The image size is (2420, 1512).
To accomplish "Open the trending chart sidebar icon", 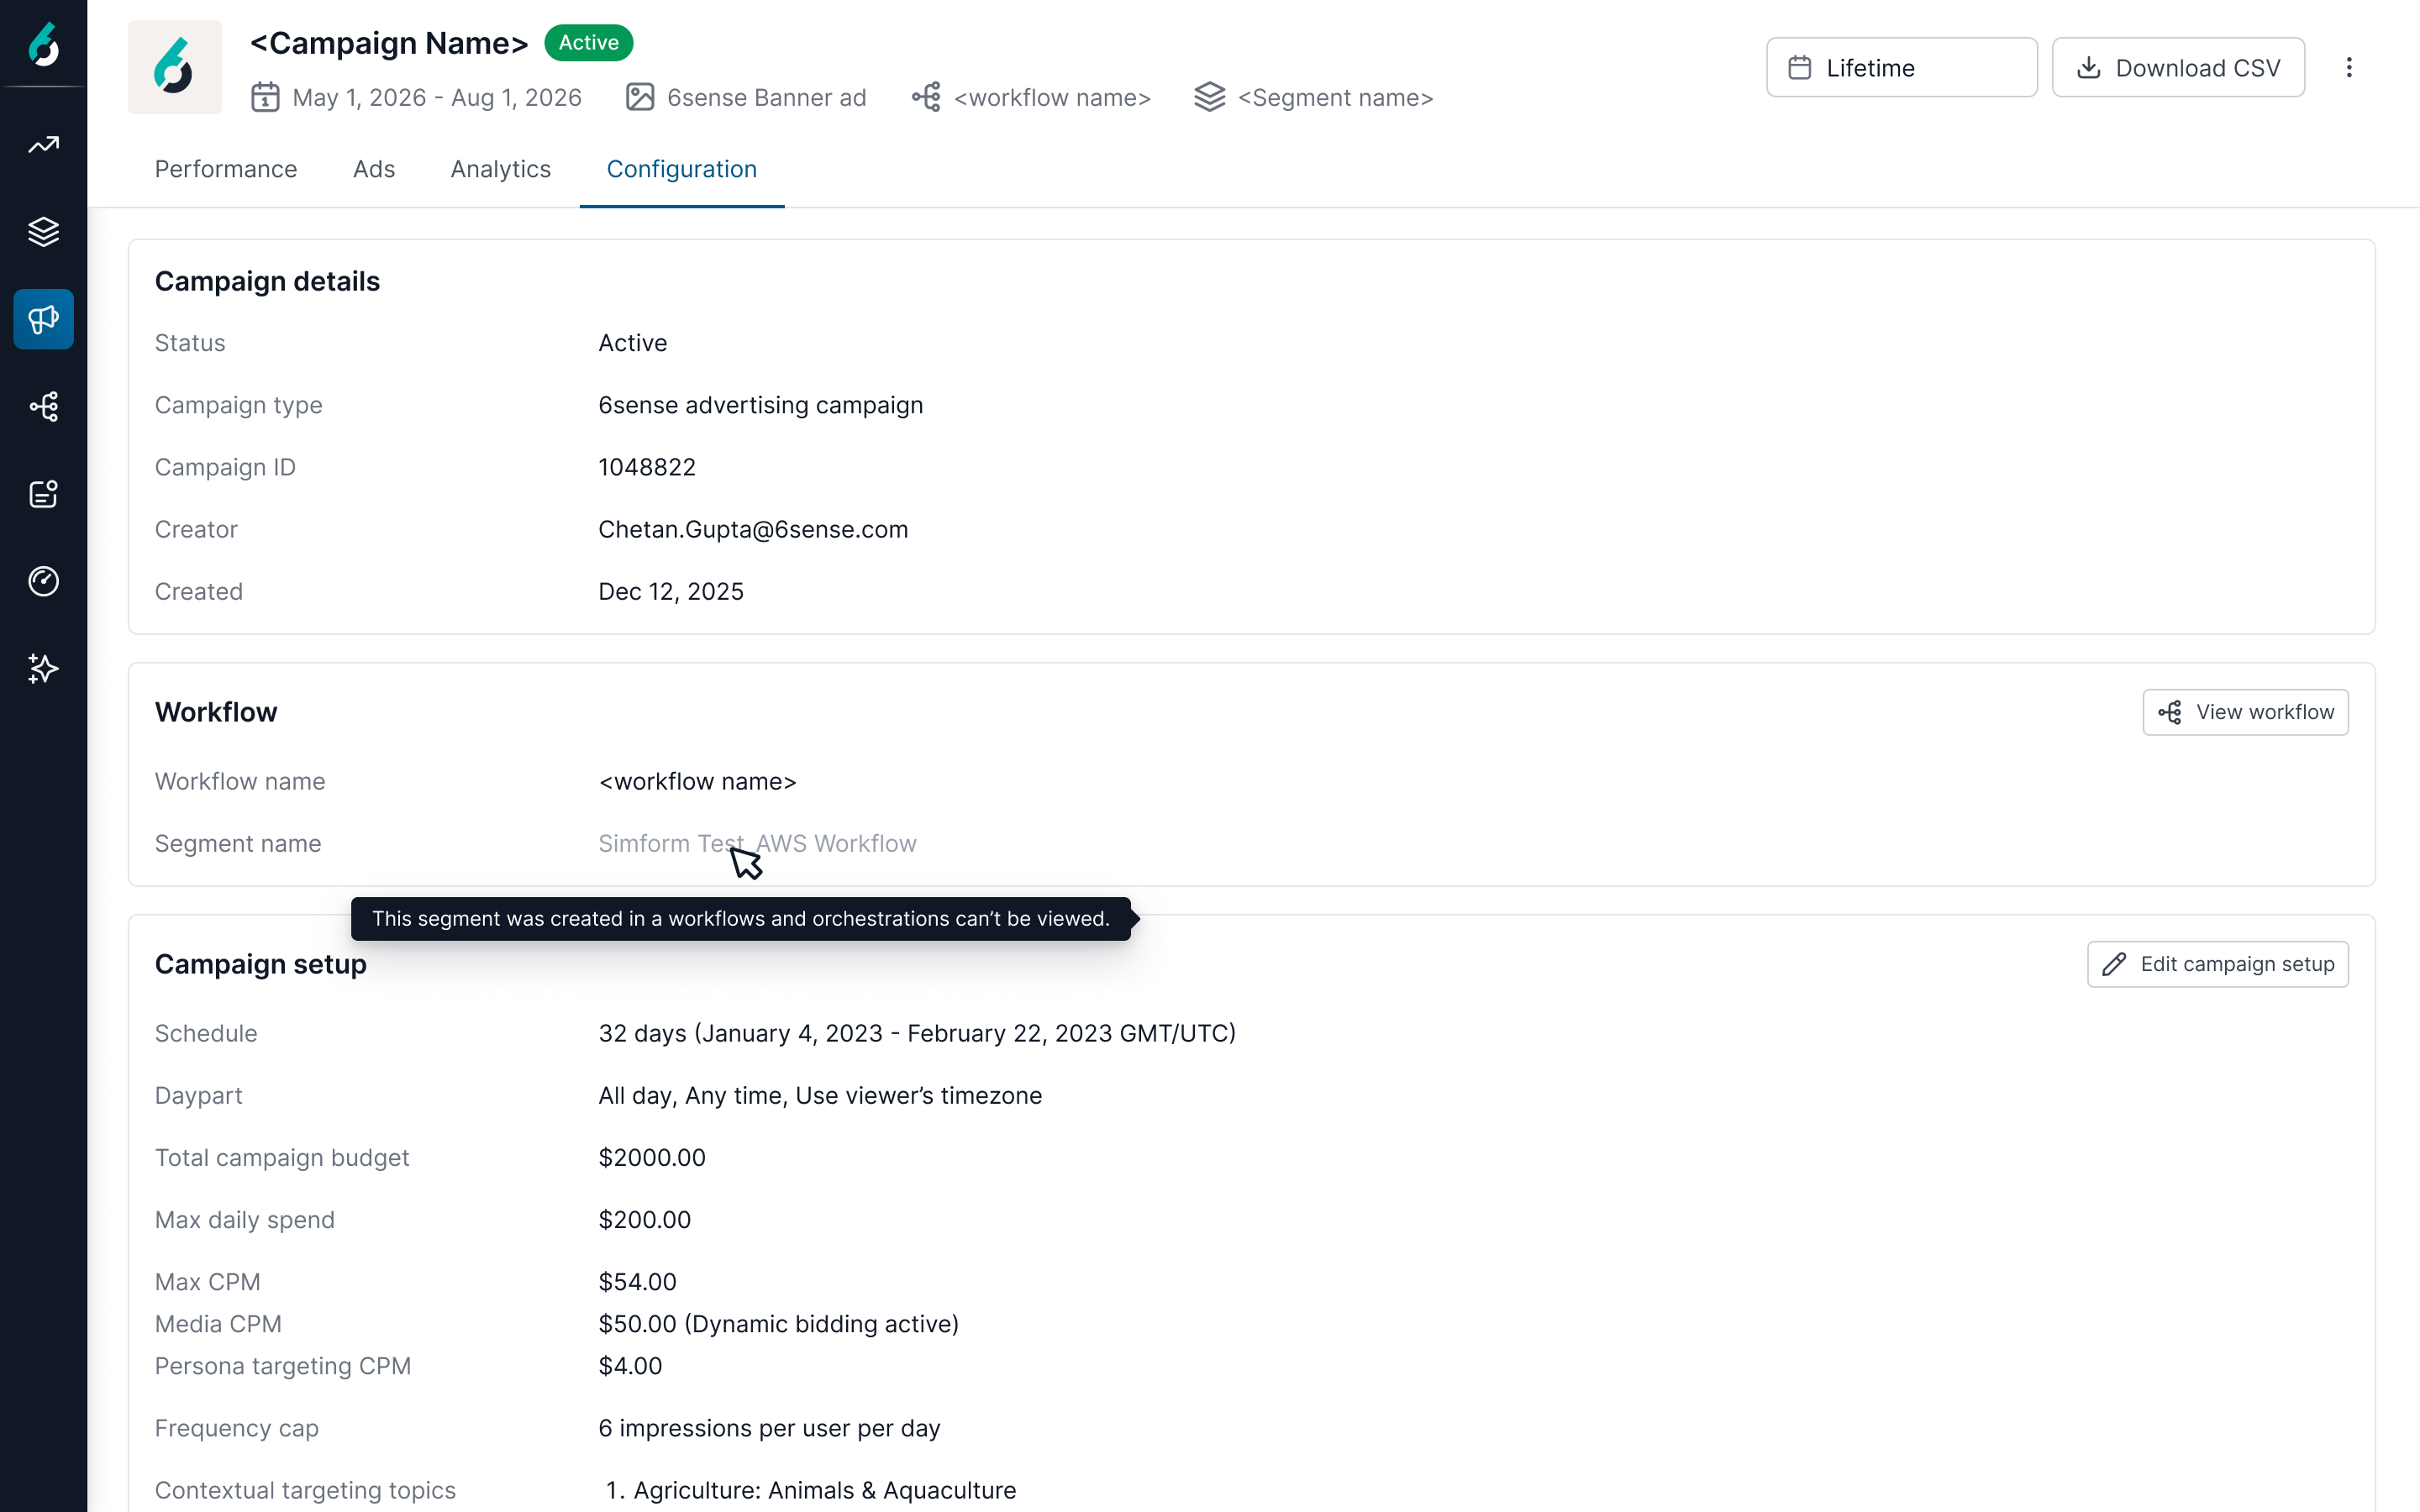I will pyautogui.click(x=43, y=145).
